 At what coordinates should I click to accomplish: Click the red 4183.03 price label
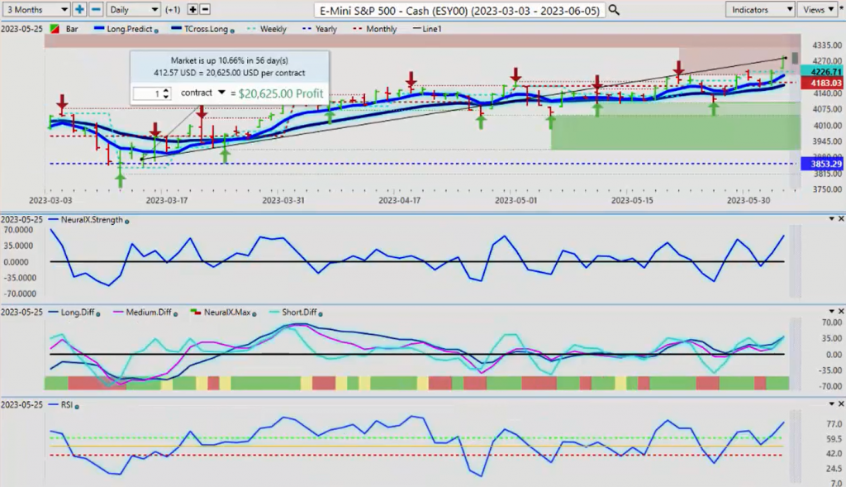(822, 84)
